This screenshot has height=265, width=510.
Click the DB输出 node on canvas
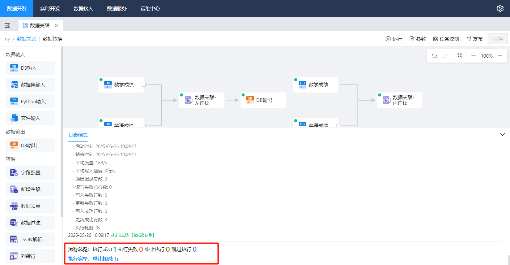coord(263,100)
